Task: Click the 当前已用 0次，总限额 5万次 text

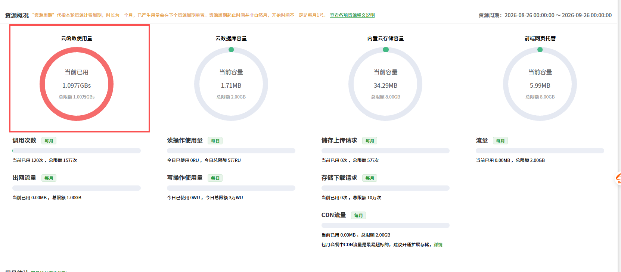Action: pos(350,160)
